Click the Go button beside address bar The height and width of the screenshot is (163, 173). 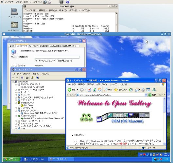click(152, 95)
